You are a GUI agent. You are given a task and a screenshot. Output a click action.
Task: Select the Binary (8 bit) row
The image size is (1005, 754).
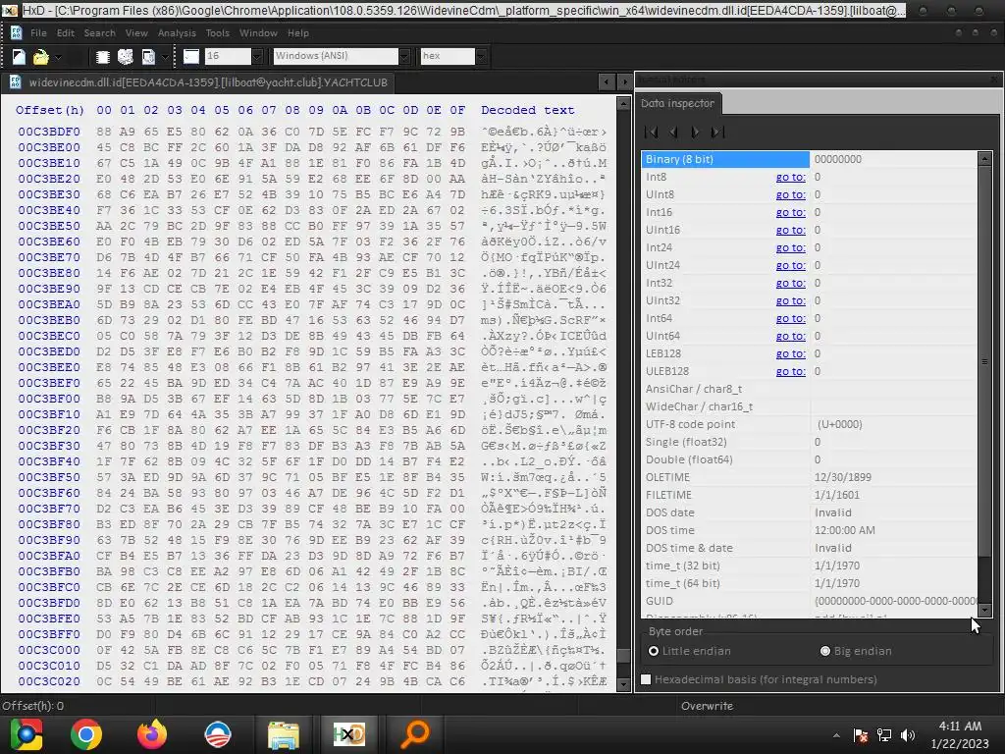[x=810, y=159]
